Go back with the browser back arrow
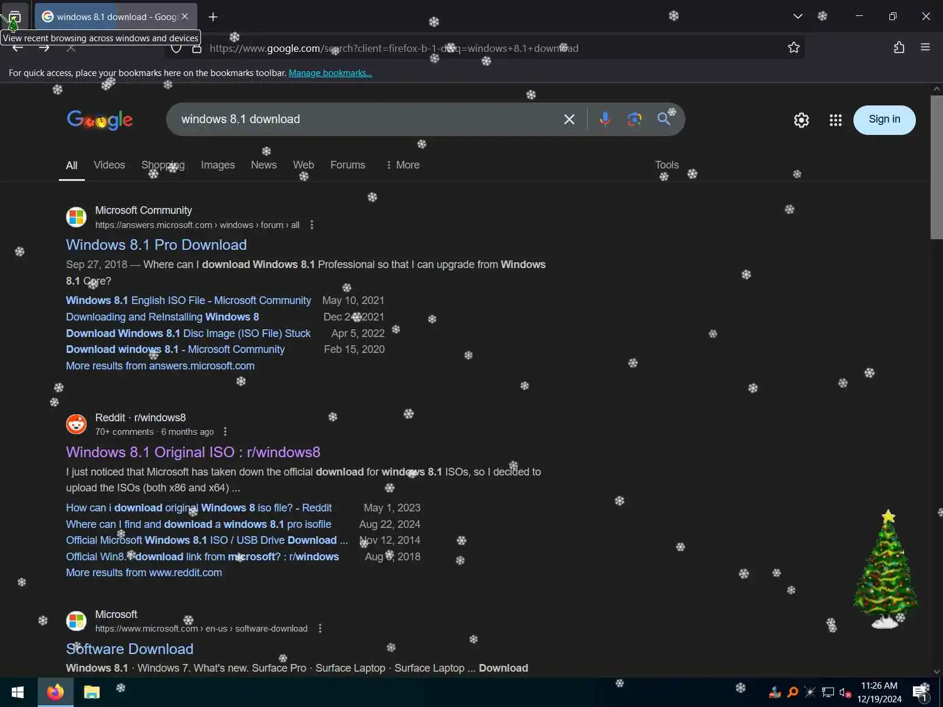The width and height of the screenshot is (943, 707). point(18,48)
